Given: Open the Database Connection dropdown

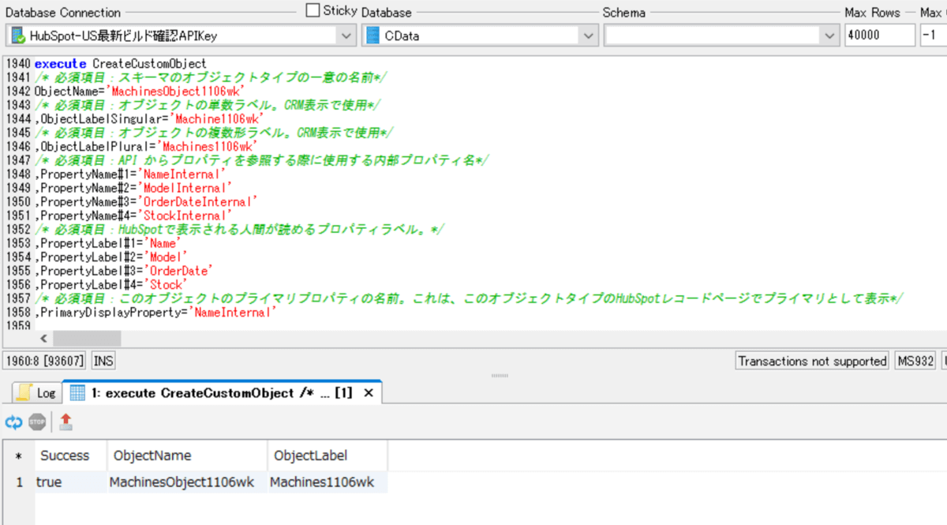Looking at the screenshot, I should (347, 36).
